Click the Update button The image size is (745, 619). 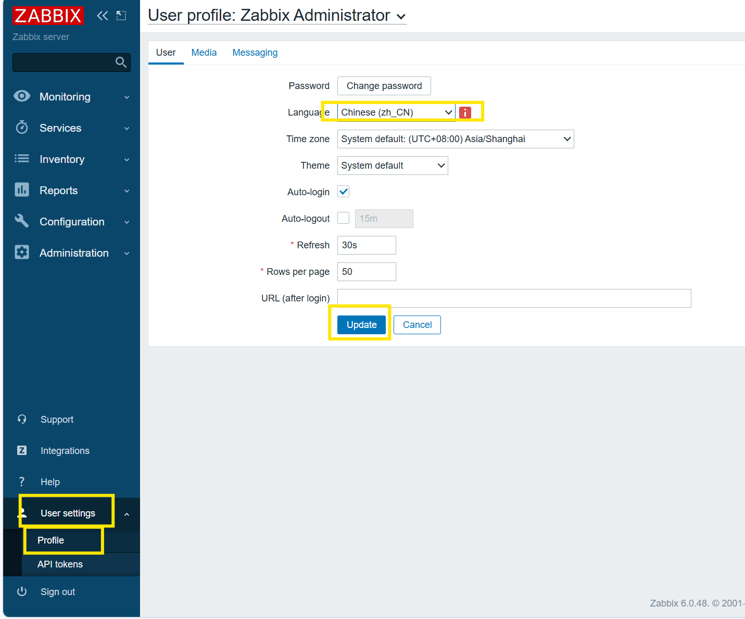click(x=362, y=325)
